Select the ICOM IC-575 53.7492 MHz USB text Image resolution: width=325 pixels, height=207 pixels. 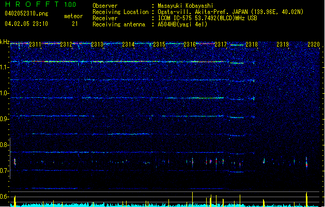(207, 18)
